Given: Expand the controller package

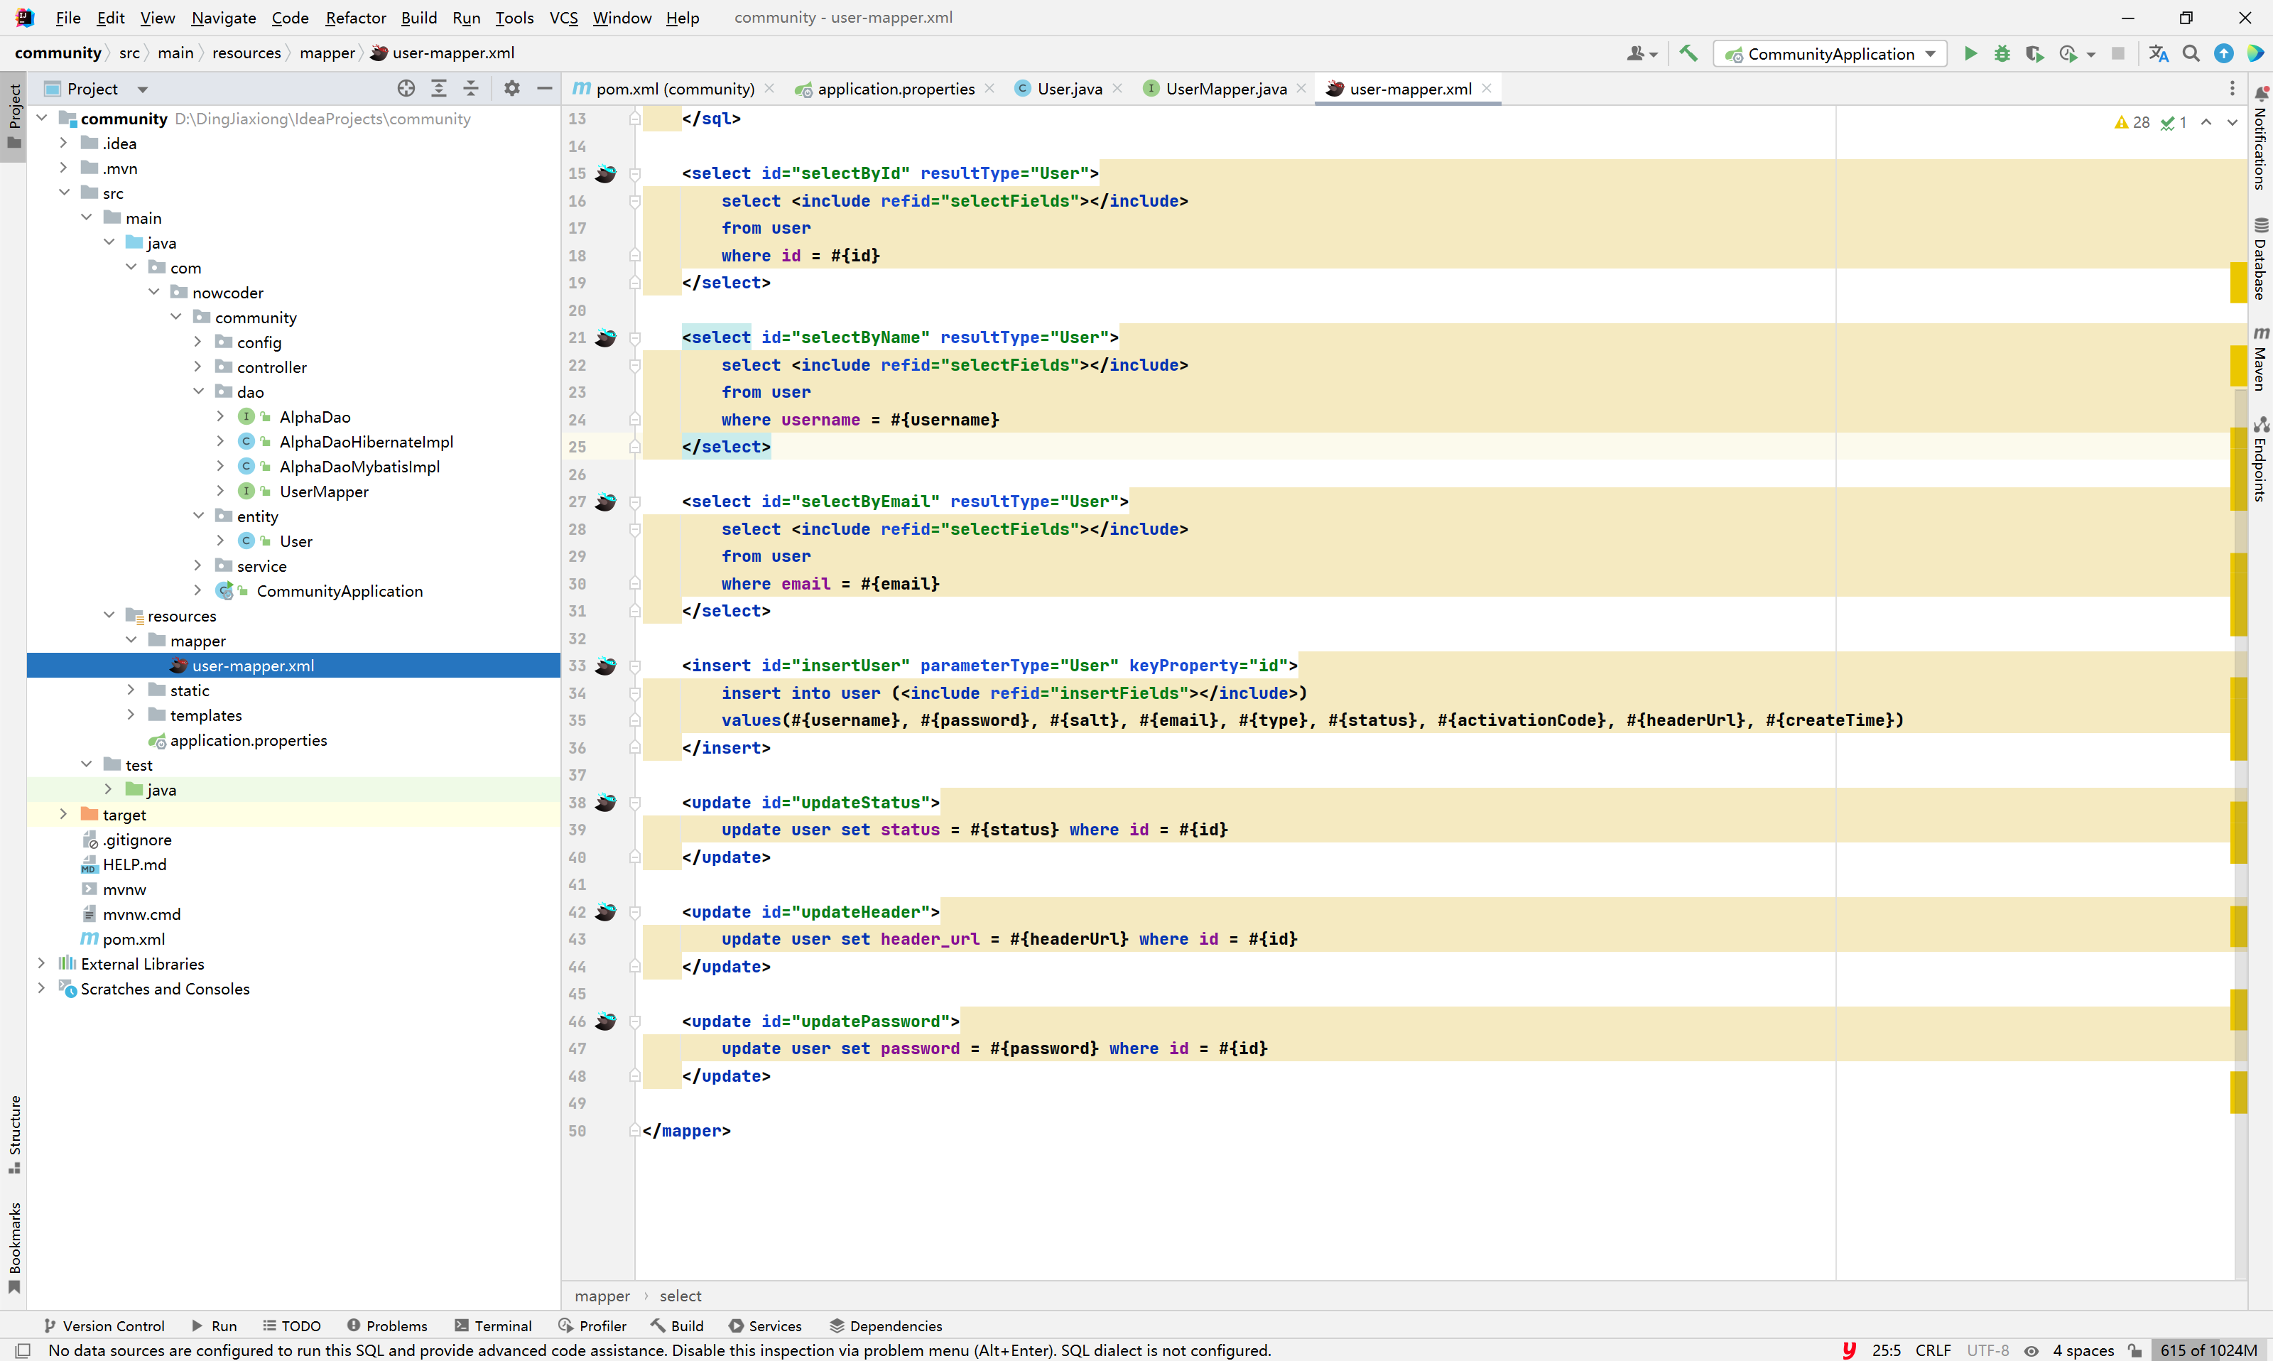Looking at the screenshot, I should (198, 367).
